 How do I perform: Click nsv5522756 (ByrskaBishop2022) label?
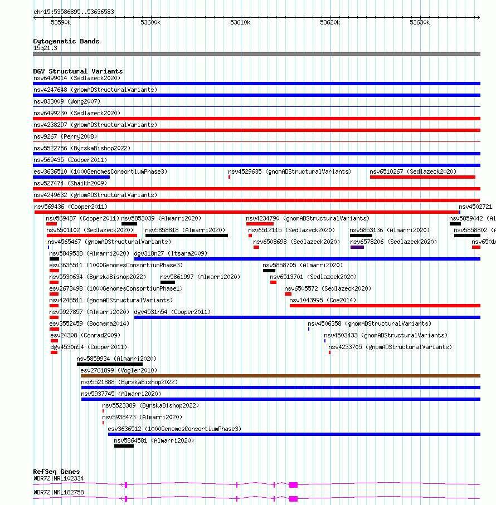click(x=82, y=148)
